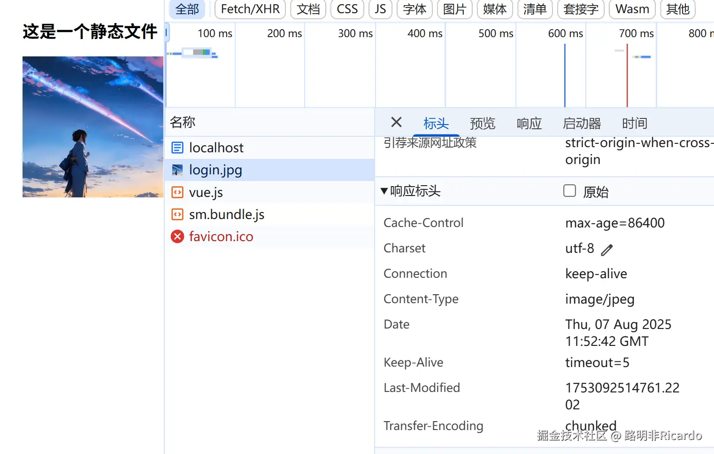The image size is (714, 454).
Task: Click the login.jpg image file icon
Action: pyautogui.click(x=177, y=170)
